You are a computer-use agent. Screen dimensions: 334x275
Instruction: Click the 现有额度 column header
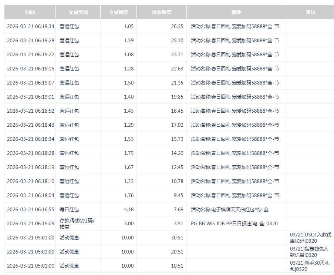click(162, 12)
